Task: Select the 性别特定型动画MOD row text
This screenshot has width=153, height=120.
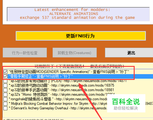Action: pos(69,72)
